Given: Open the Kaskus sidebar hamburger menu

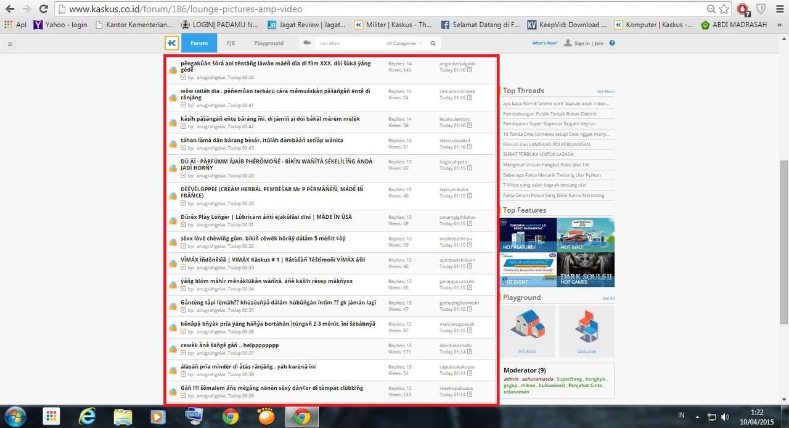Looking at the screenshot, I should 10,44.
